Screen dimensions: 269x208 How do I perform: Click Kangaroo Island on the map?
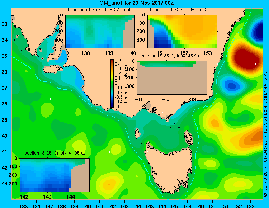(53, 69)
